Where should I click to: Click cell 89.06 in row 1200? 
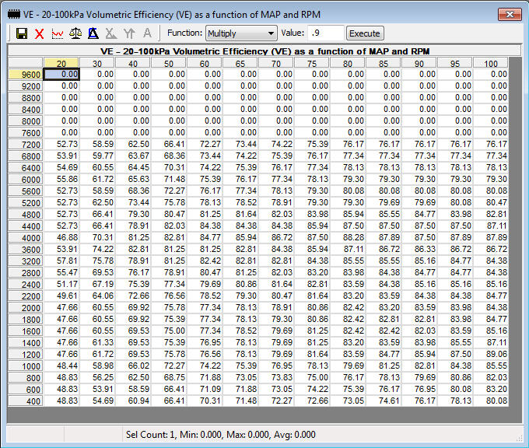point(491,354)
